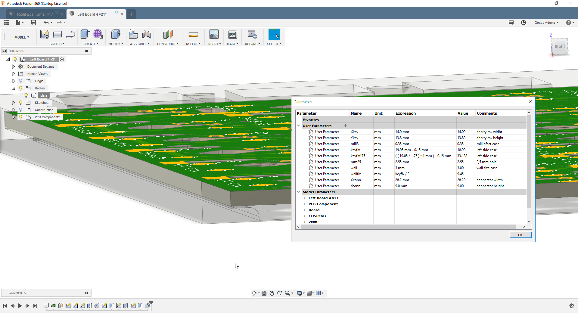Screen dimensions: 578x313
Task: Click the Measure icon under Inspect
Action: tap(193, 35)
